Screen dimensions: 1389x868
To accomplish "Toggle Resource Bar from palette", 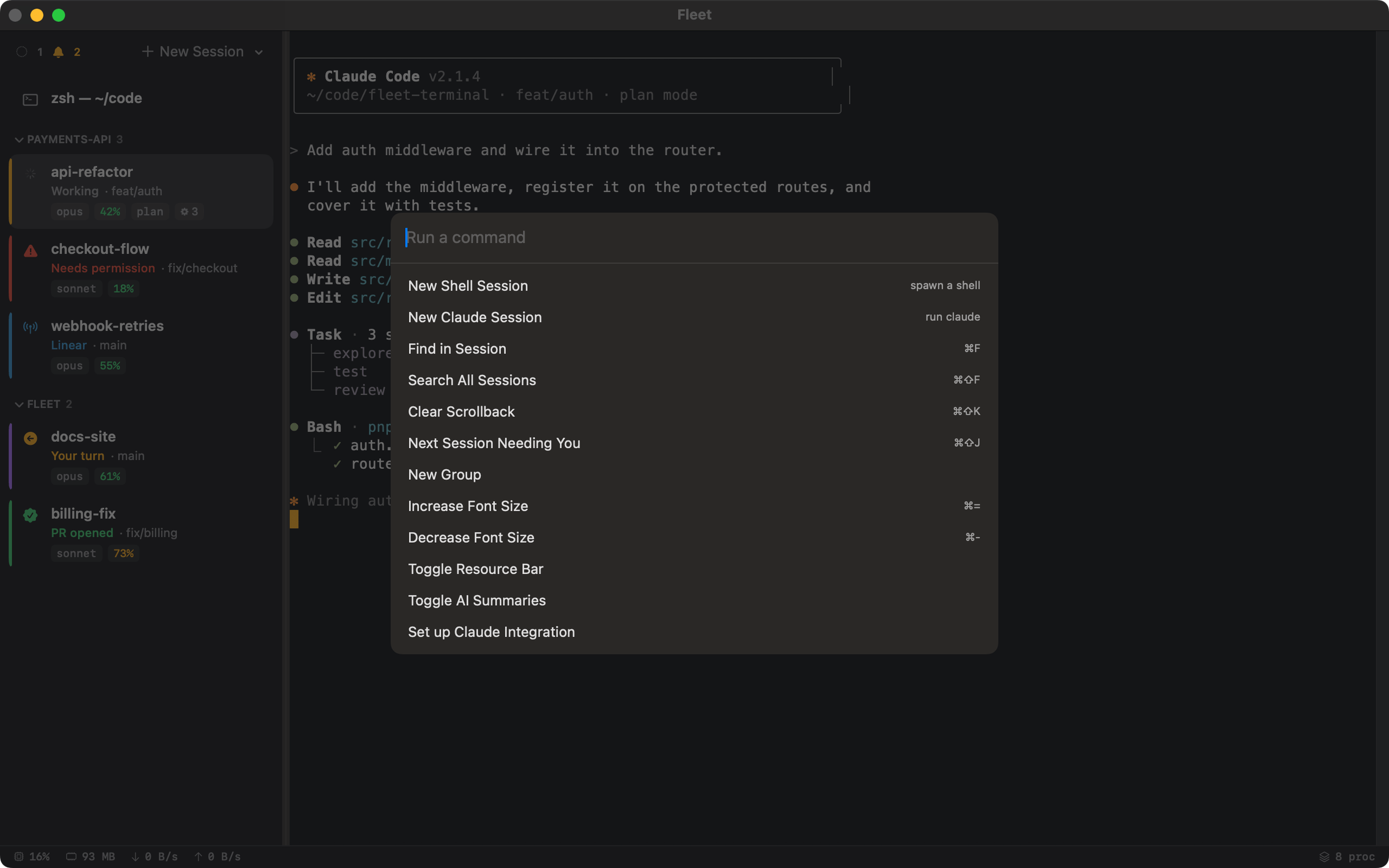I will point(694,569).
